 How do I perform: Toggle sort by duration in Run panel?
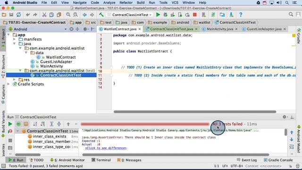42,124
